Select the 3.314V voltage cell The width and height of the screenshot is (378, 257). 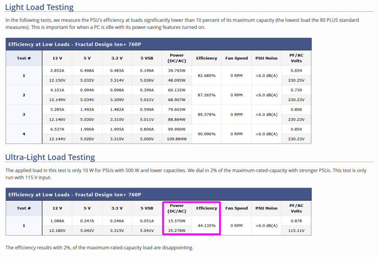pos(117,80)
